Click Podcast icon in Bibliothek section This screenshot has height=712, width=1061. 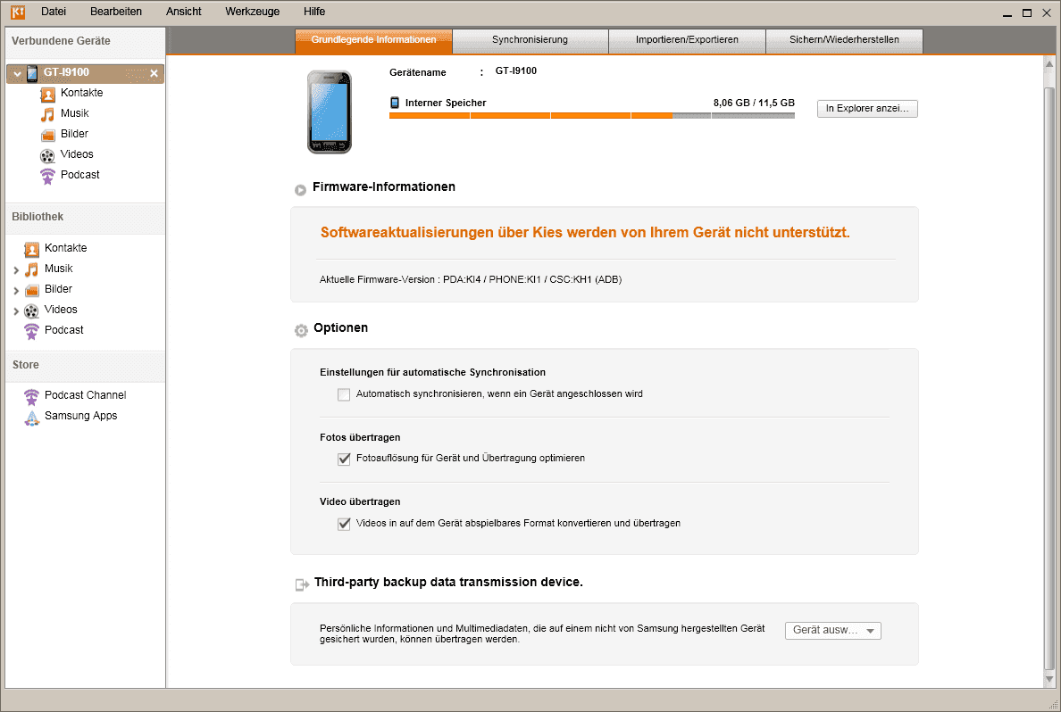coord(32,331)
